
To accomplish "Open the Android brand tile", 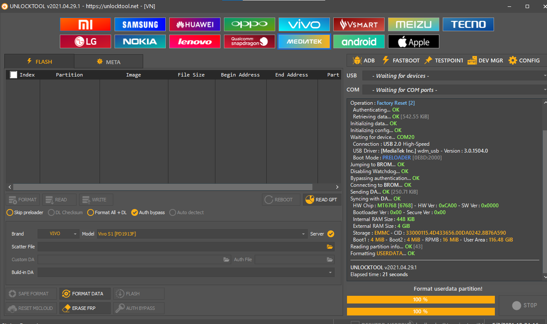I will coord(359,41).
